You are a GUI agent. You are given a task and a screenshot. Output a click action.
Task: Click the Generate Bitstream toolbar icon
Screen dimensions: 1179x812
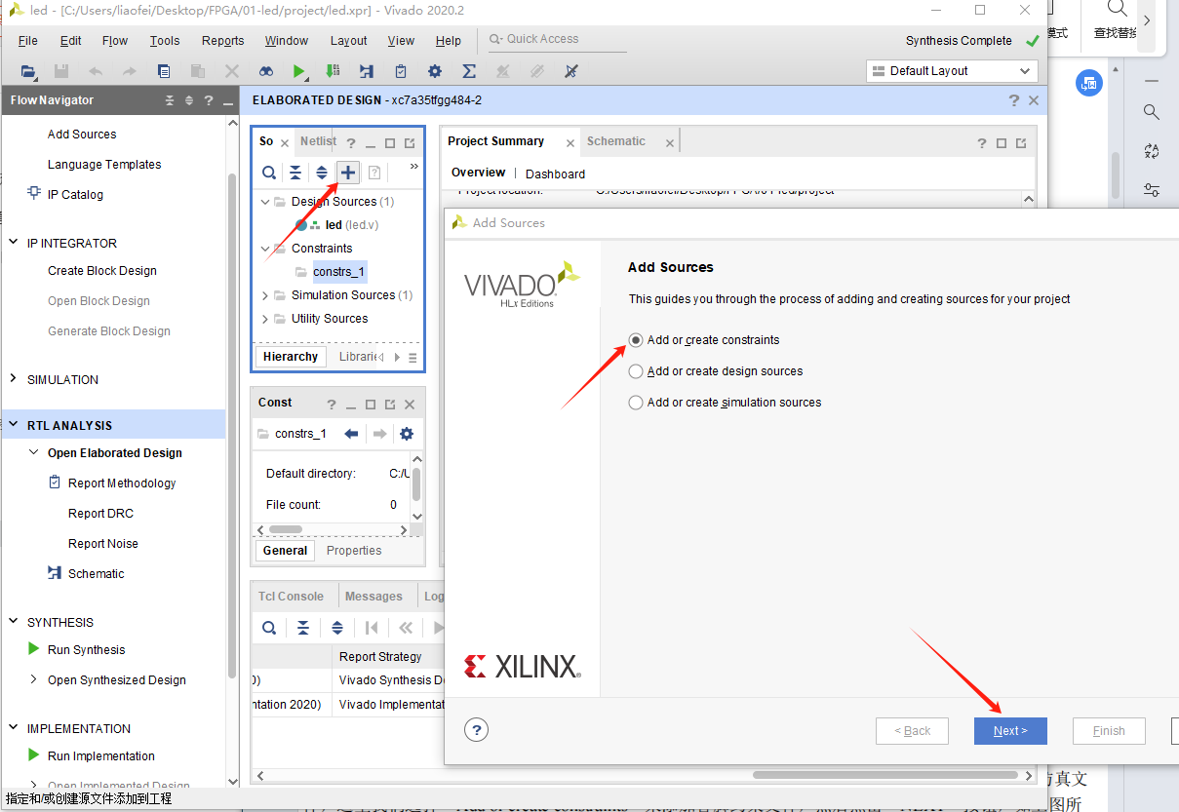[x=334, y=71]
